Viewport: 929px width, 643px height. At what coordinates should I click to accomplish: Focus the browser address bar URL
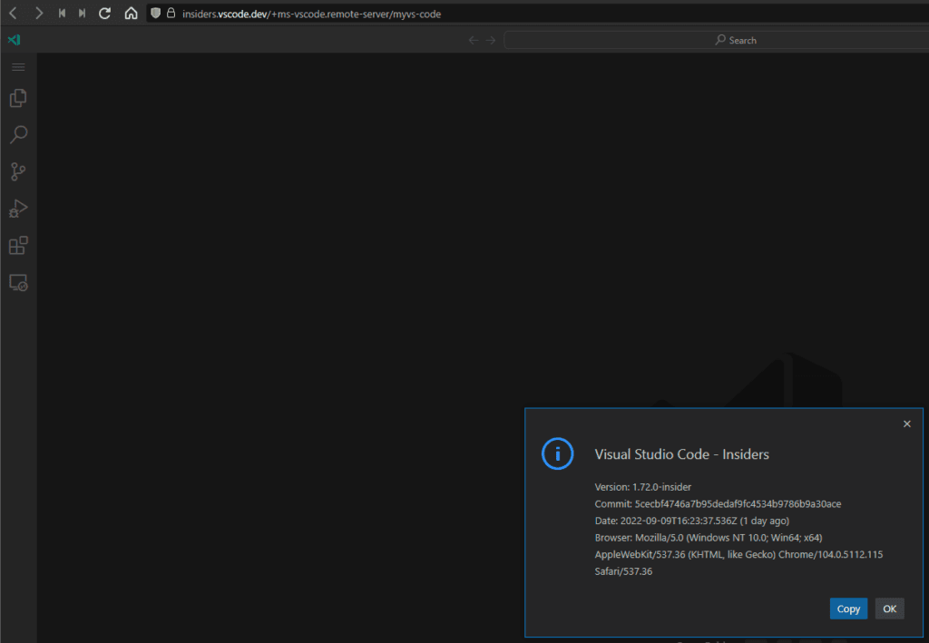pos(312,14)
